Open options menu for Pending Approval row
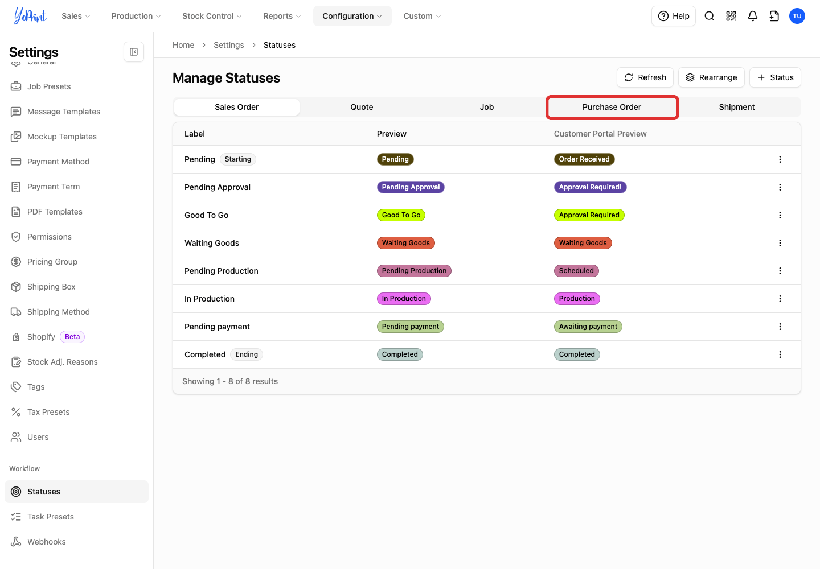The height and width of the screenshot is (569, 820). point(780,187)
